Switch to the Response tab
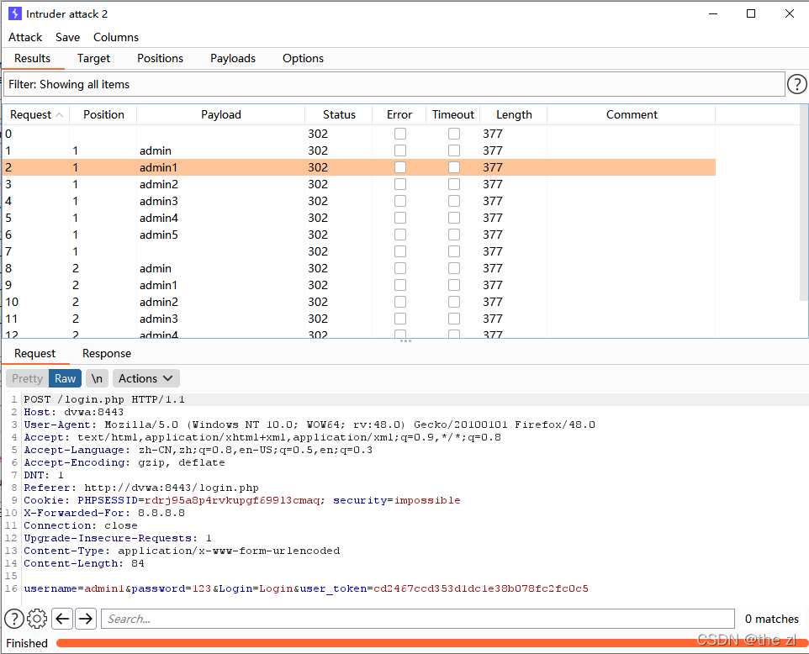The height and width of the screenshot is (654, 809). point(107,353)
